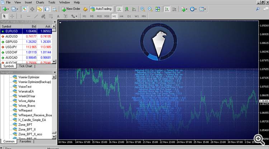Viewport: 269px width, 149px height.
Task: Switch to Bar Chart display
Action: (119, 9)
